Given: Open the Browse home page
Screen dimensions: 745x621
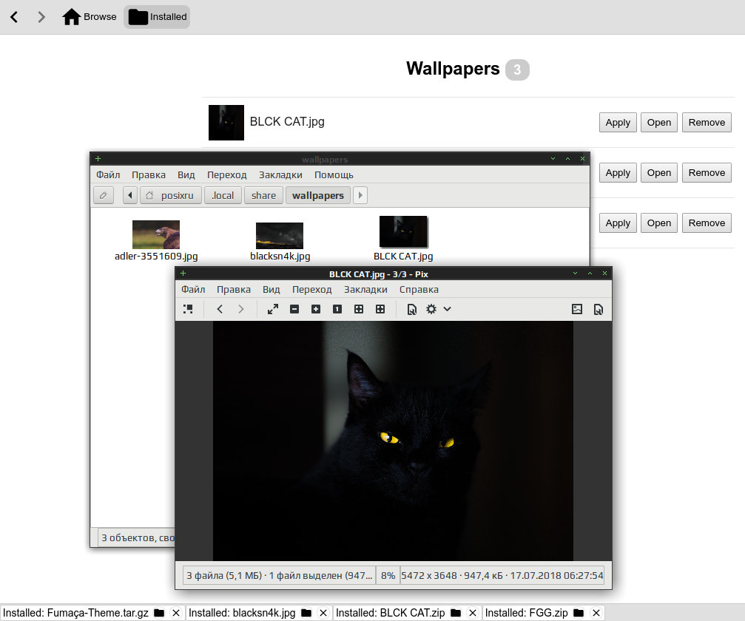Looking at the screenshot, I should click(x=90, y=16).
